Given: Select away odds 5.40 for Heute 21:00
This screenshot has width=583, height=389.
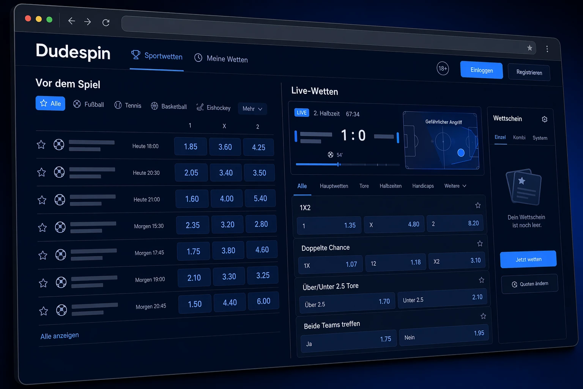Looking at the screenshot, I should 260,198.
